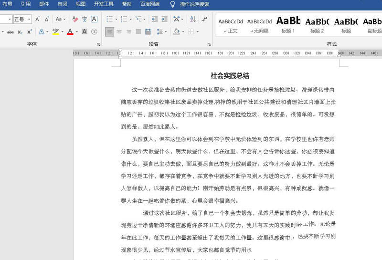Apply the 无间隔 style

pos(259,25)
